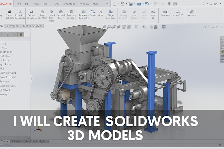This screenshot has height=149, width=224.
Task: Click the Options list icon beside the traffic light
Action: pyautogui.click(x=175, y=4)
